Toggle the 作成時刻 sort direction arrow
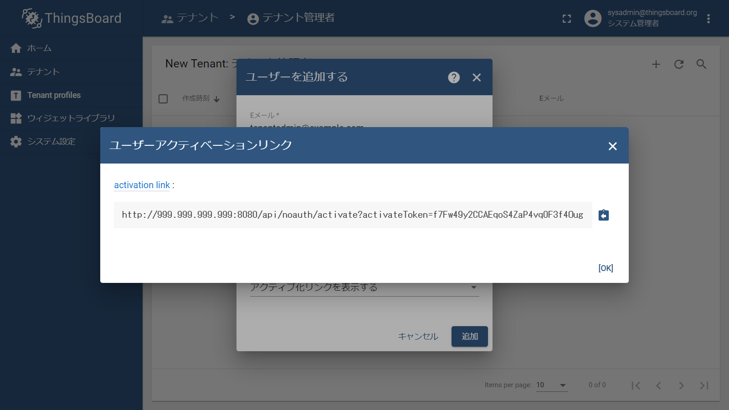The image size is (729, 410). 217,98
